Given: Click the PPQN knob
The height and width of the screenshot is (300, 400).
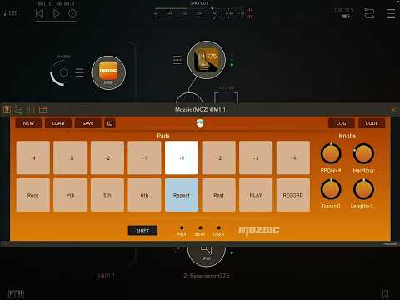Looking at the screenshot, I should pyautogui.click(x=331, y=153).
